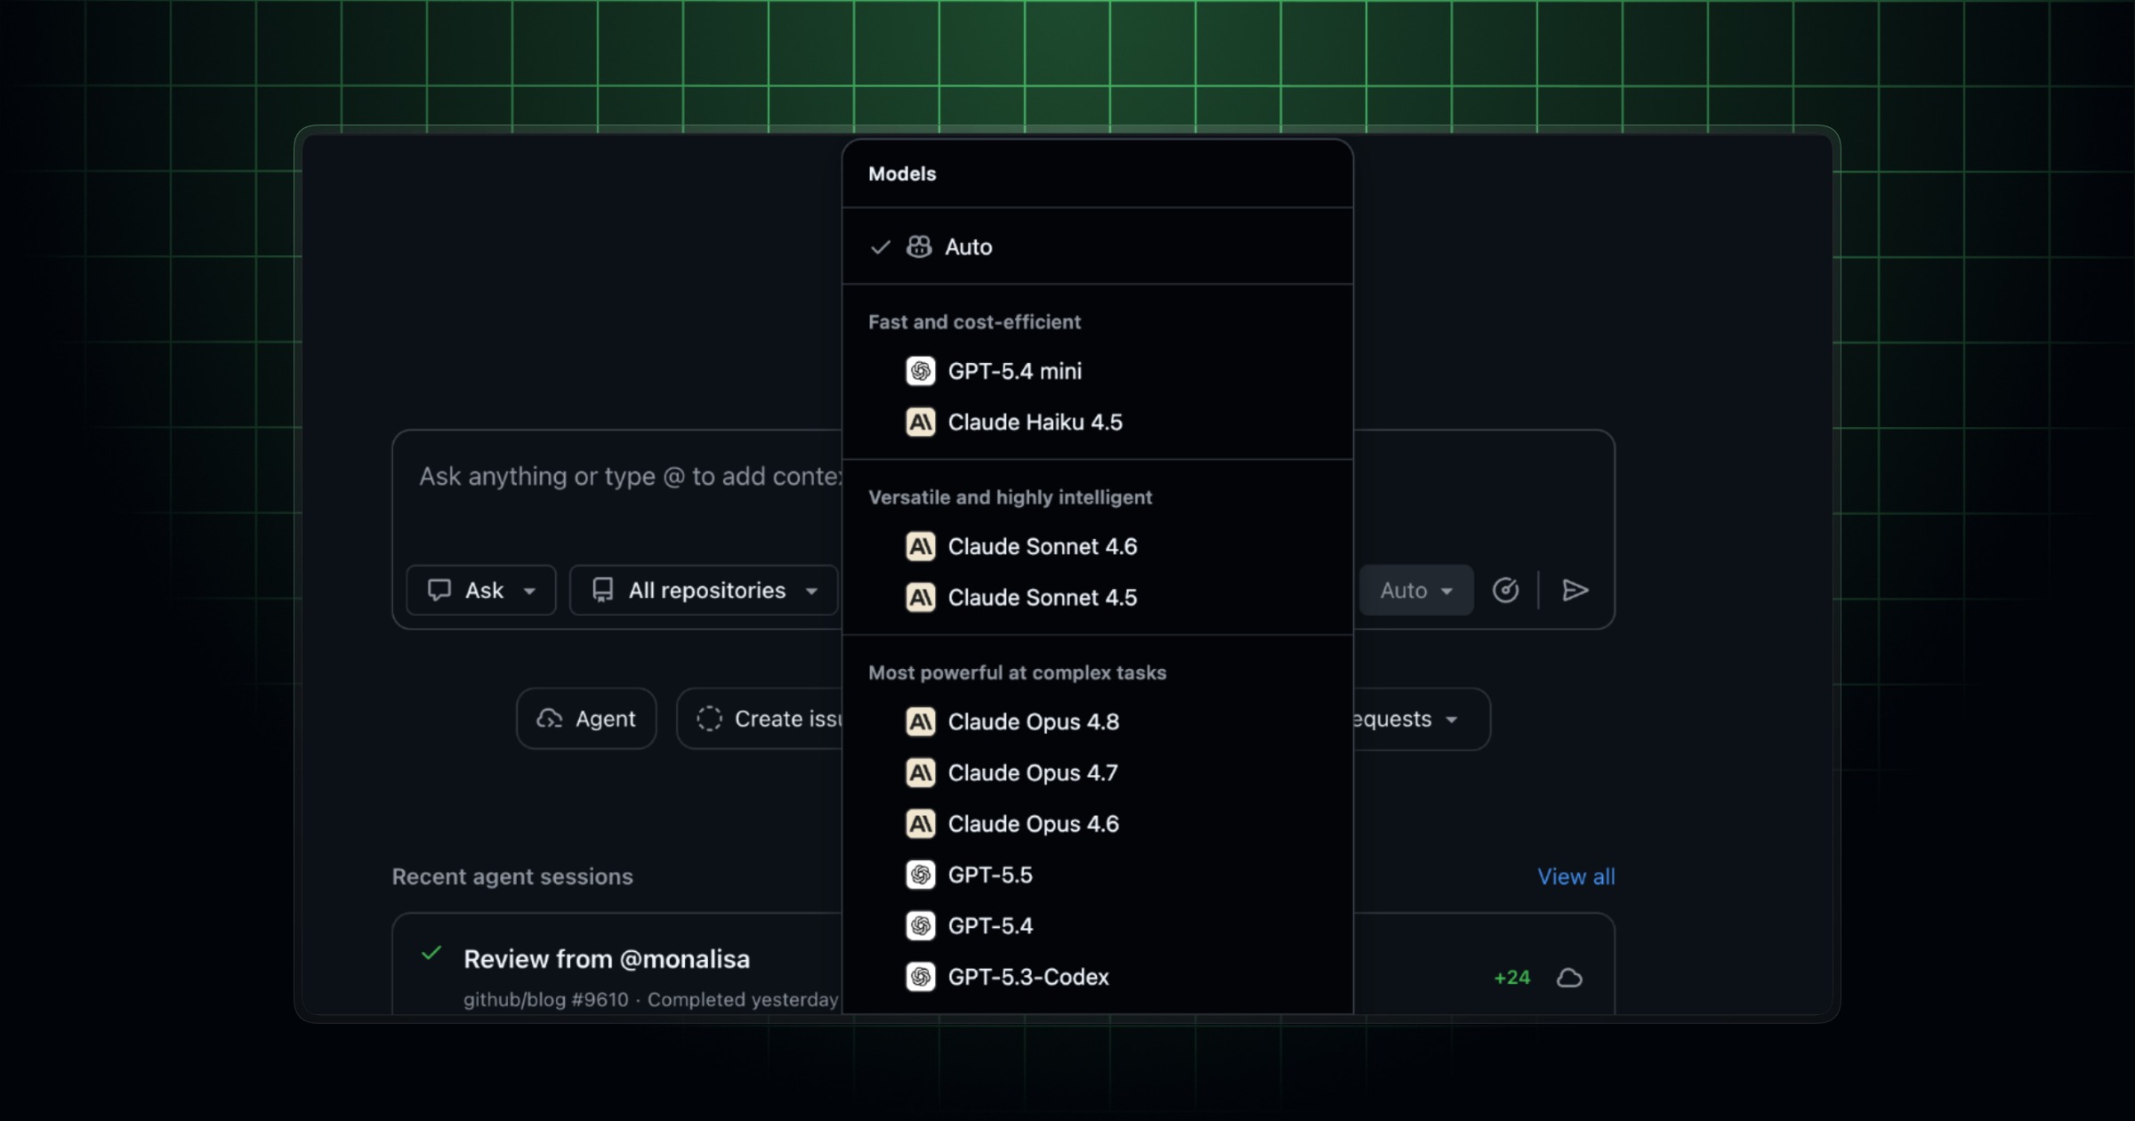Click the repository icon in All repositories
Screen dimensions: 2135x1121
click(603, 590)
